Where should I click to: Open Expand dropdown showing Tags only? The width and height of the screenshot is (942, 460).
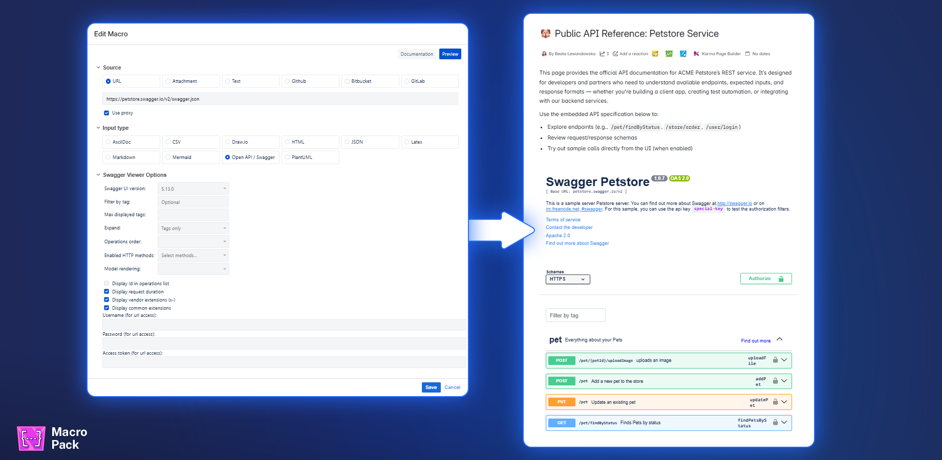pos(193,228)
